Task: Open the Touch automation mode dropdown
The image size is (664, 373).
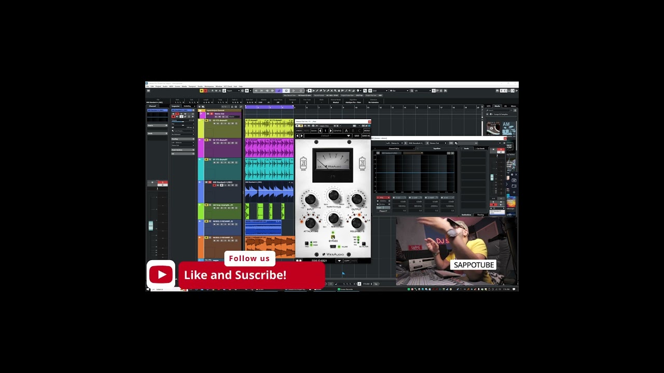Action: click(x=233, y=91)
